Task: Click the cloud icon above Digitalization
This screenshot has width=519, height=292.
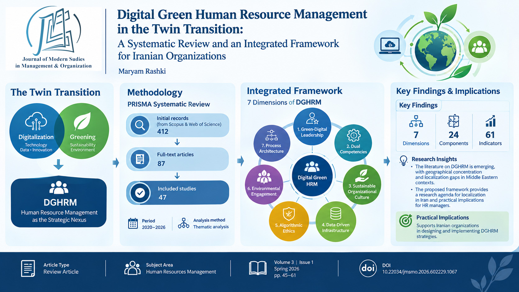Action: click(x=36, y=121)
